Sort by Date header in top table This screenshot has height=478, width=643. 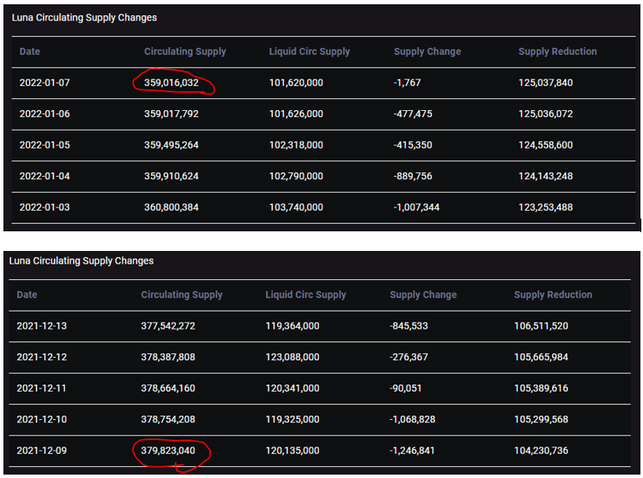30,51
